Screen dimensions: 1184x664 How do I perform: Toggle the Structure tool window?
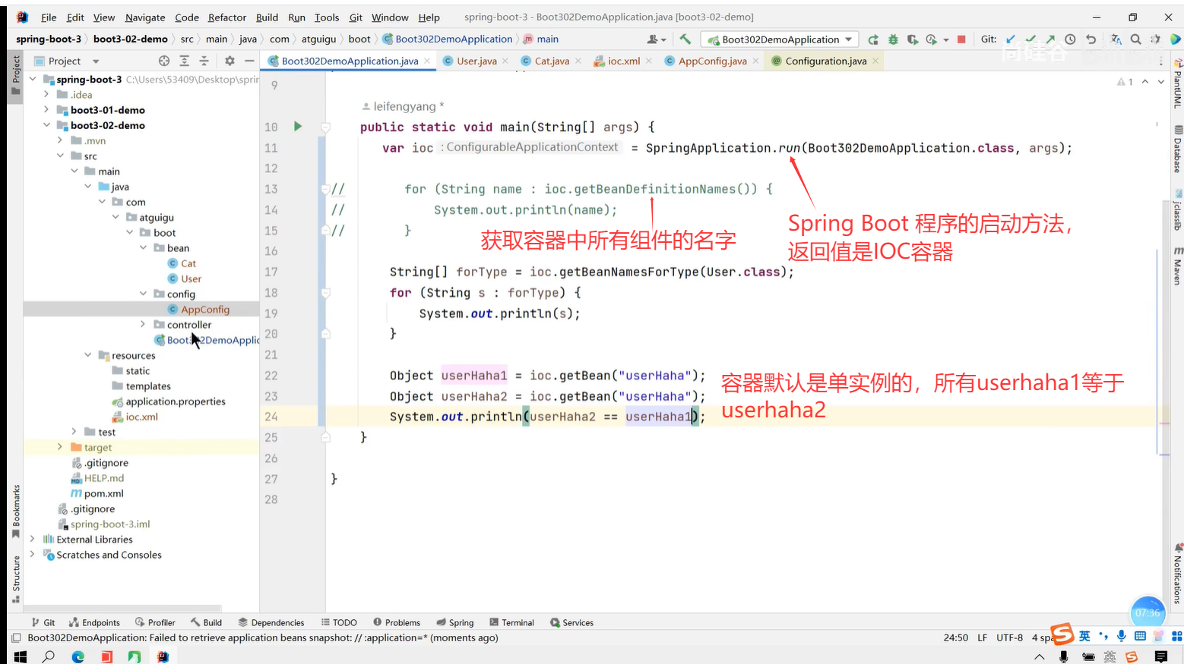point(15,580)
